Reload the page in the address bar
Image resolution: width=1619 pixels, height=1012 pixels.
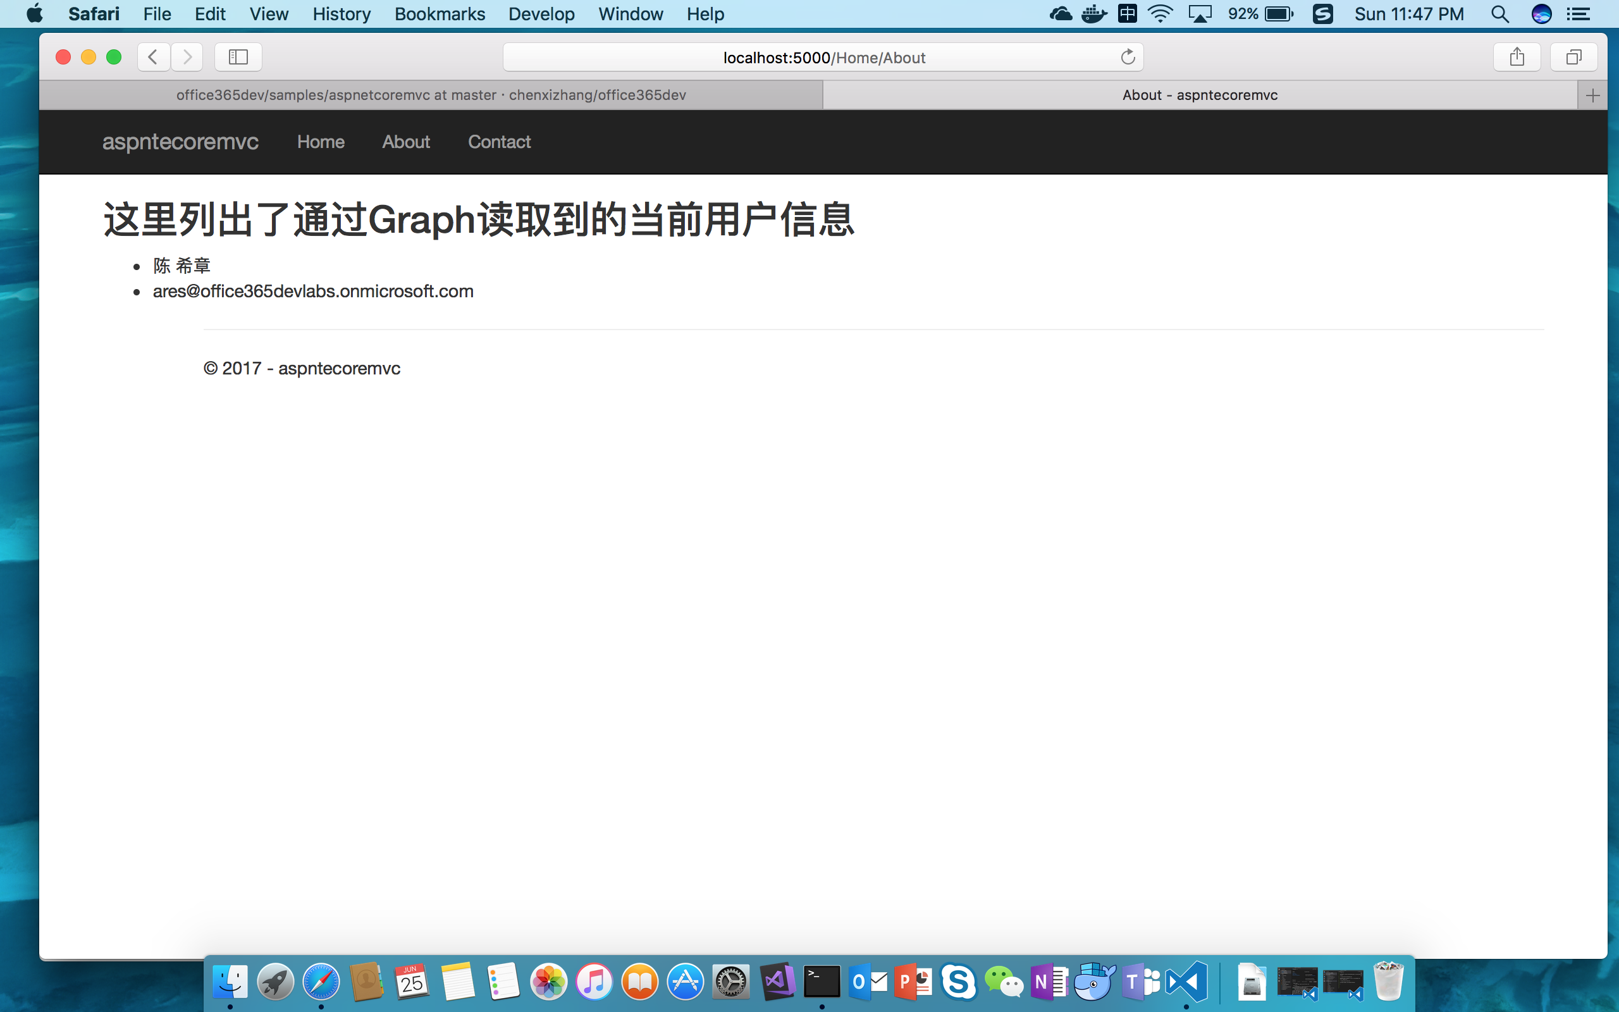pos(1128,57)
